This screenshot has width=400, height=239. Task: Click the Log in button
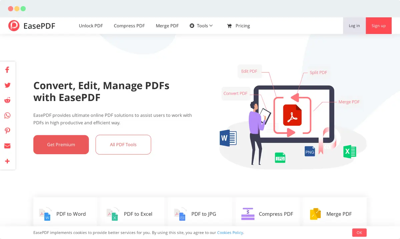point(354,26)
